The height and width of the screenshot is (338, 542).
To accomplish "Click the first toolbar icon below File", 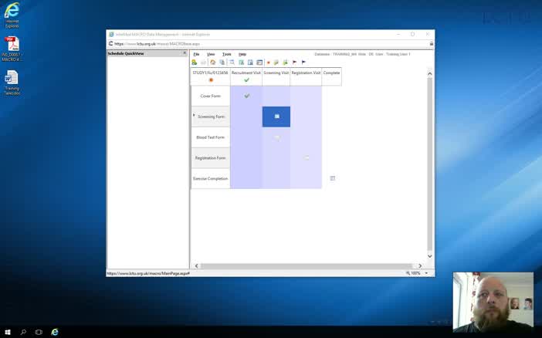I will coord(195,63).
